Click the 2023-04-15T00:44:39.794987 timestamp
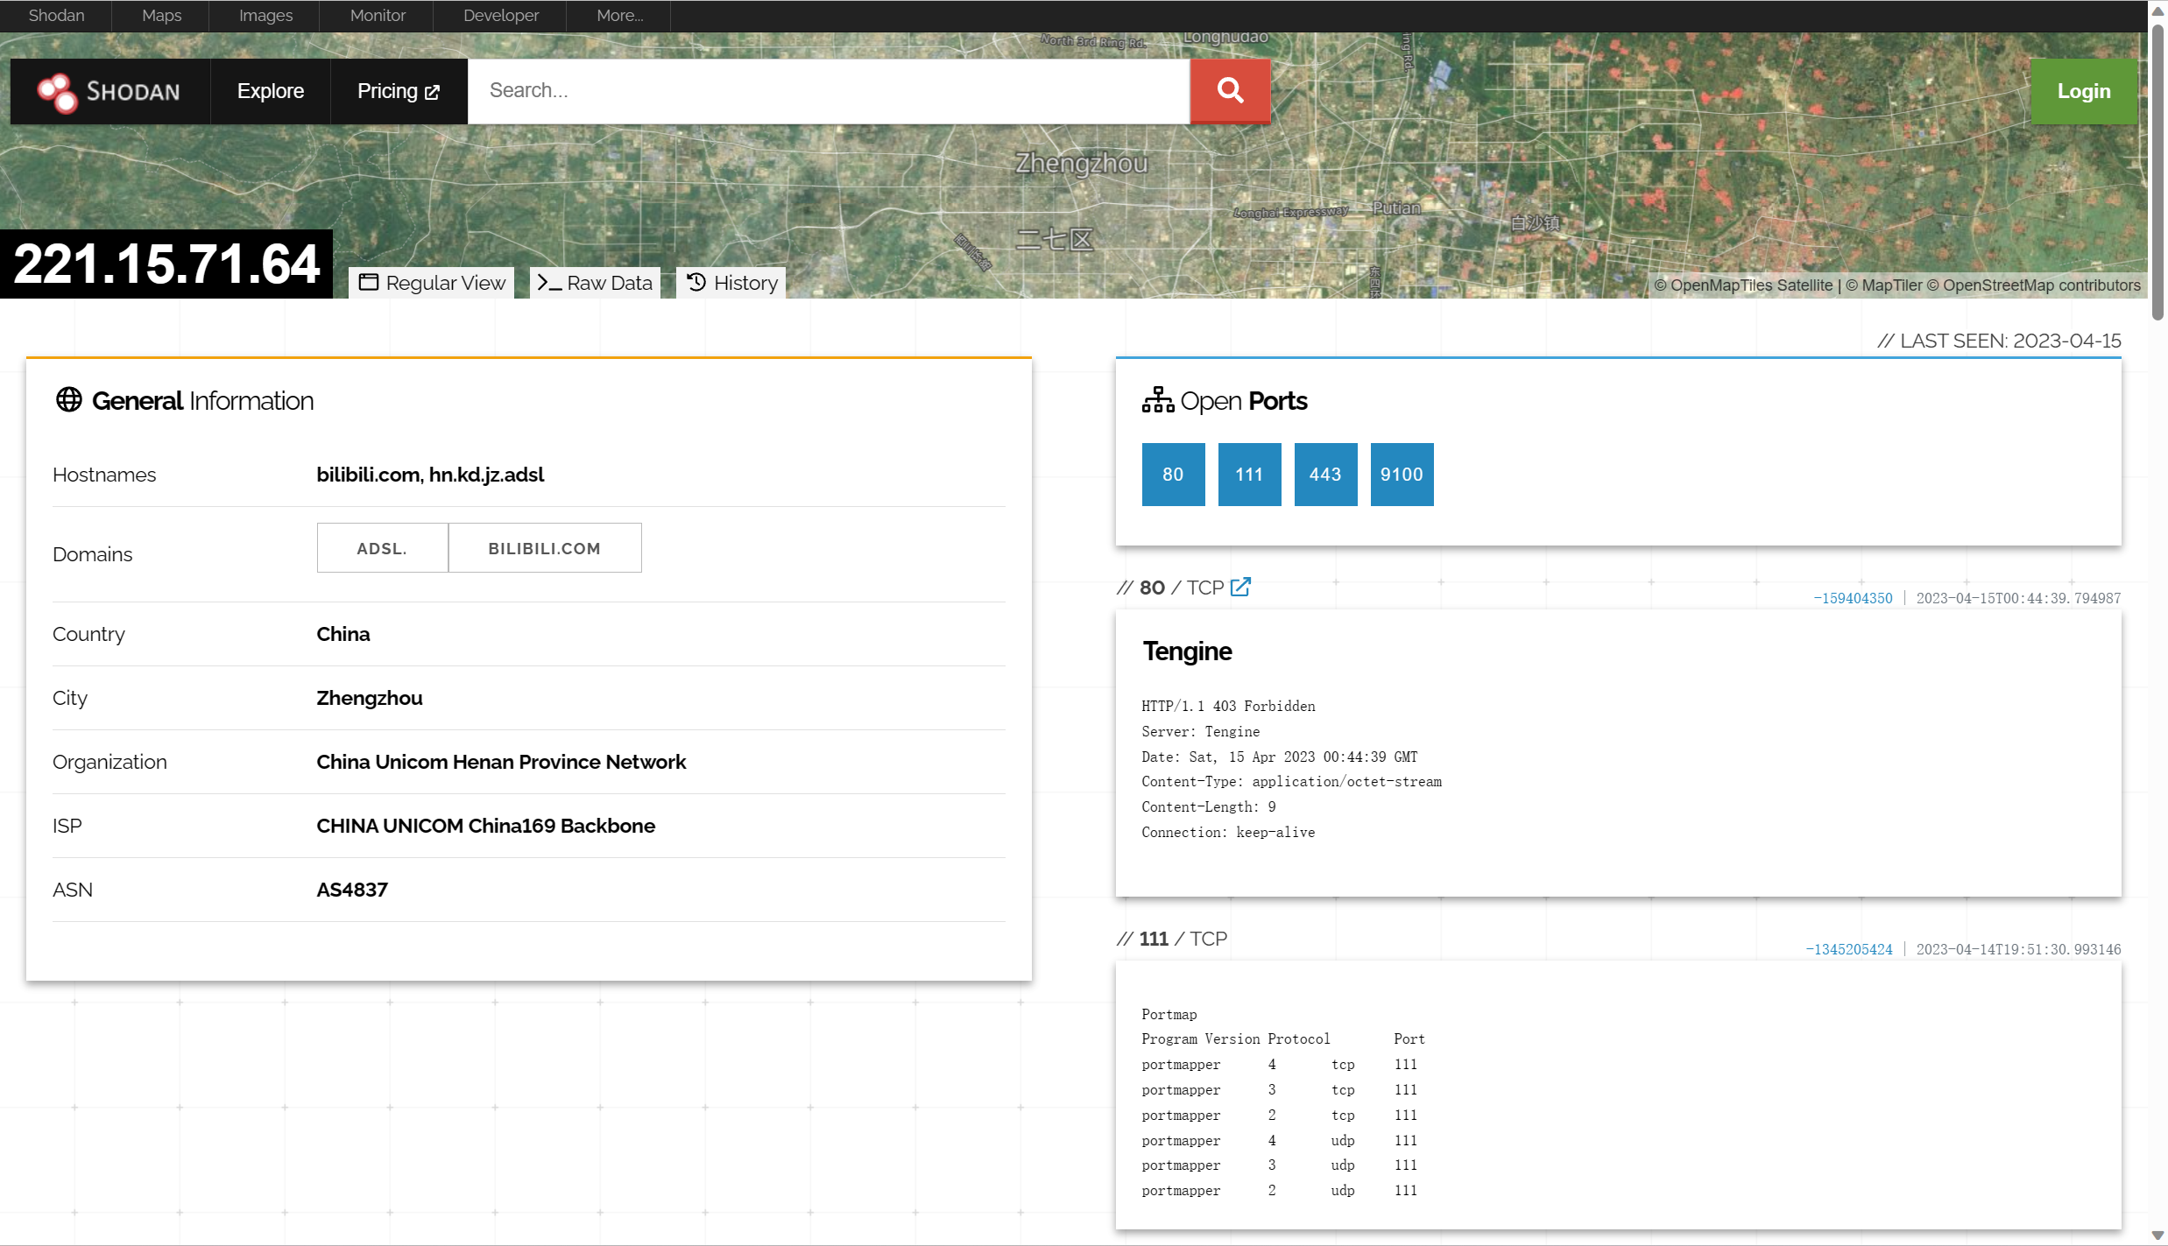The width and height of the screenshot is (2168, 1246). pos(2018,598)
